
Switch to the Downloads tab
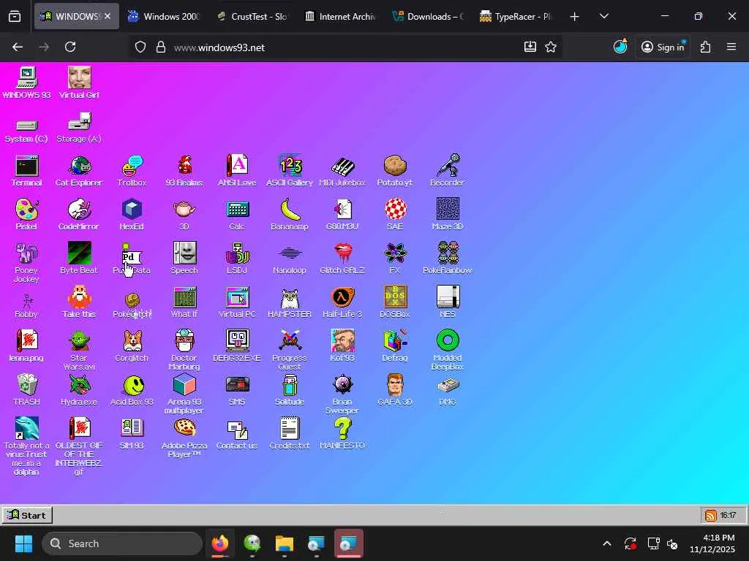point(427,16)
